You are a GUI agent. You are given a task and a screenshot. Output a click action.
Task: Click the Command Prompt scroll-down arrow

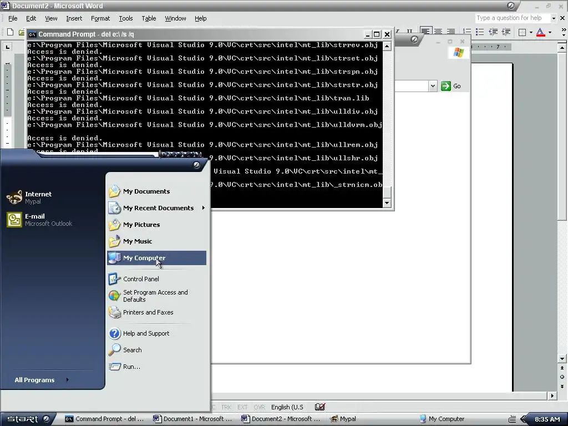[x=387, y=203]
